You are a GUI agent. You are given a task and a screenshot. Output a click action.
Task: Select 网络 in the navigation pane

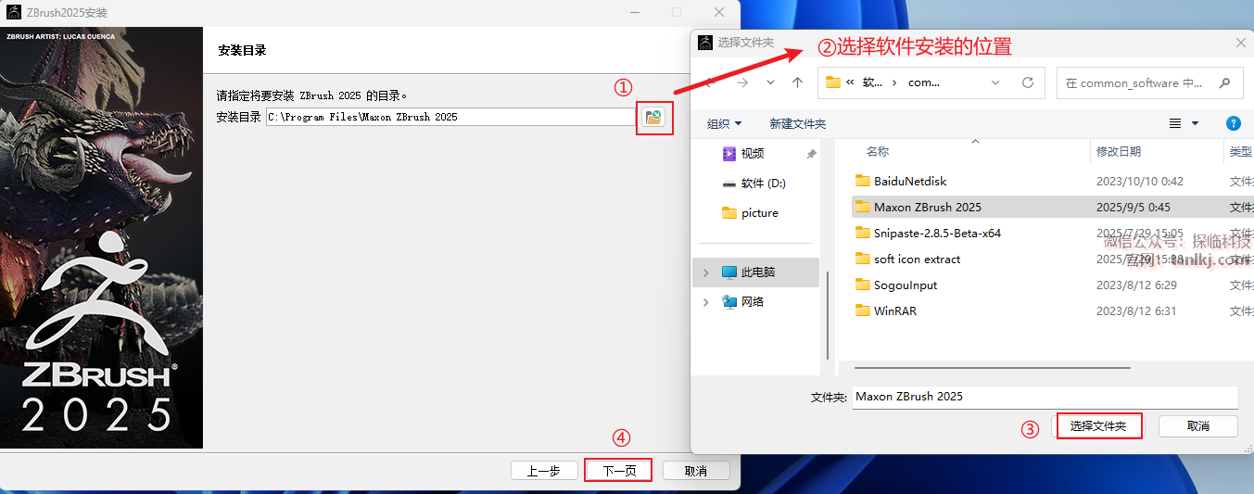click(x=752, y=302)
